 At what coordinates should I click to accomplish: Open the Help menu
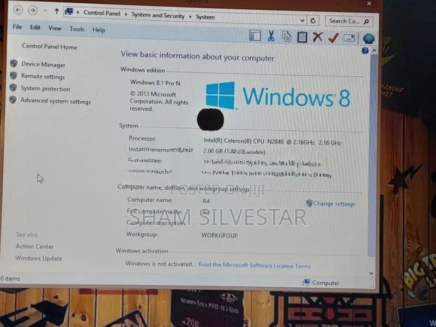99,30
